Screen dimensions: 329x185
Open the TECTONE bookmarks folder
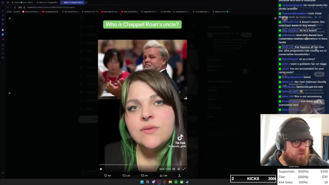pos(166,12)
